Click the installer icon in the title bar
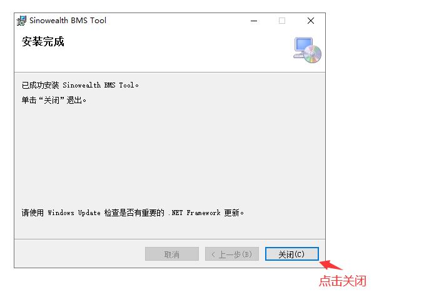 tap(21, 21)
